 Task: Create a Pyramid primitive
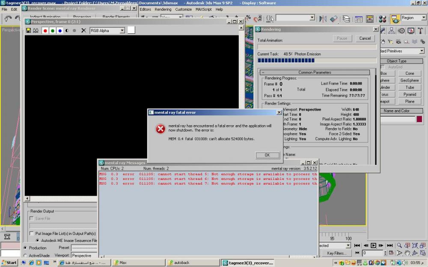(x=410, y=94)
